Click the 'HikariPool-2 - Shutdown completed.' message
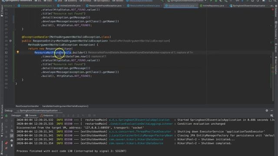Image resolution: width=278 pixels, height=156 pixels. (204, 143)
